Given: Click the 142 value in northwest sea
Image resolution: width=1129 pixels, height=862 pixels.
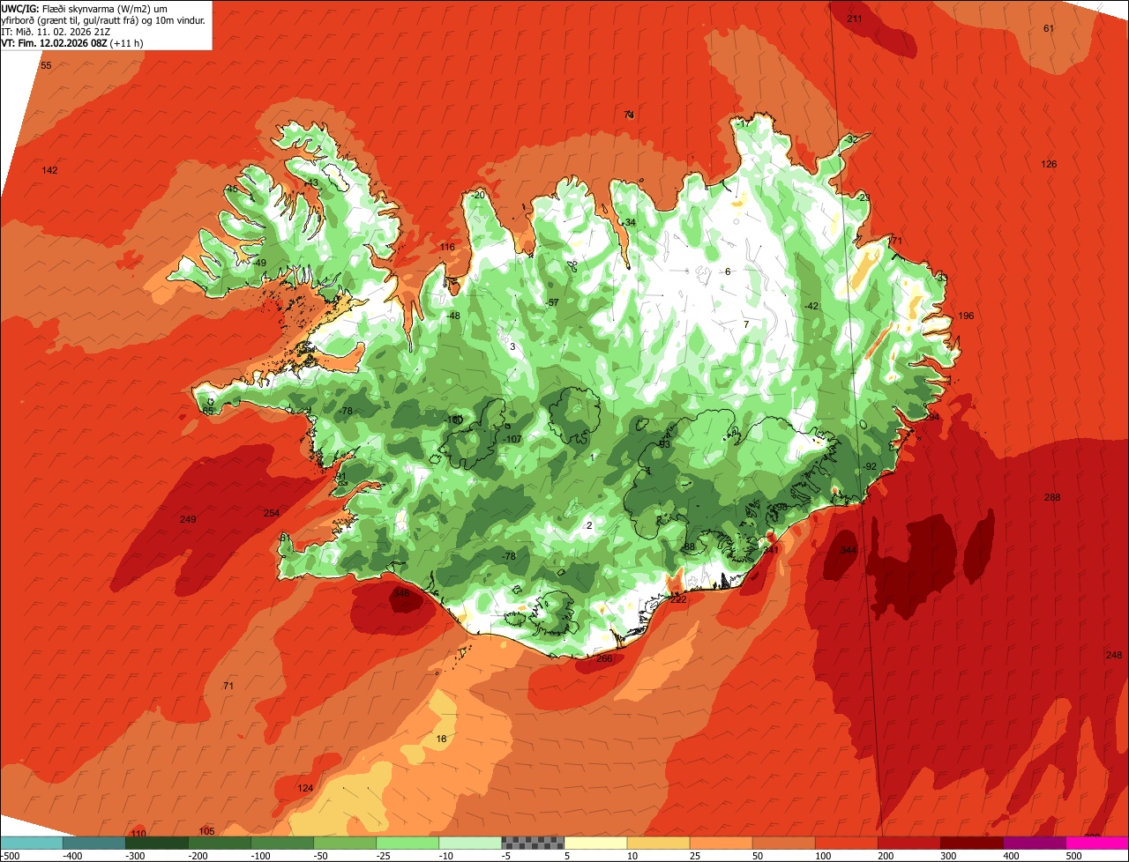Looking at the screenshot, I should (x=50, y=170).
